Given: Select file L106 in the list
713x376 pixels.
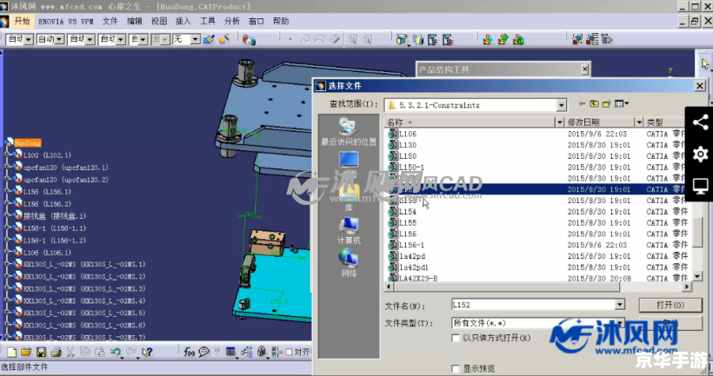Looking at the screenshot, I should click(x=408, y=134).
